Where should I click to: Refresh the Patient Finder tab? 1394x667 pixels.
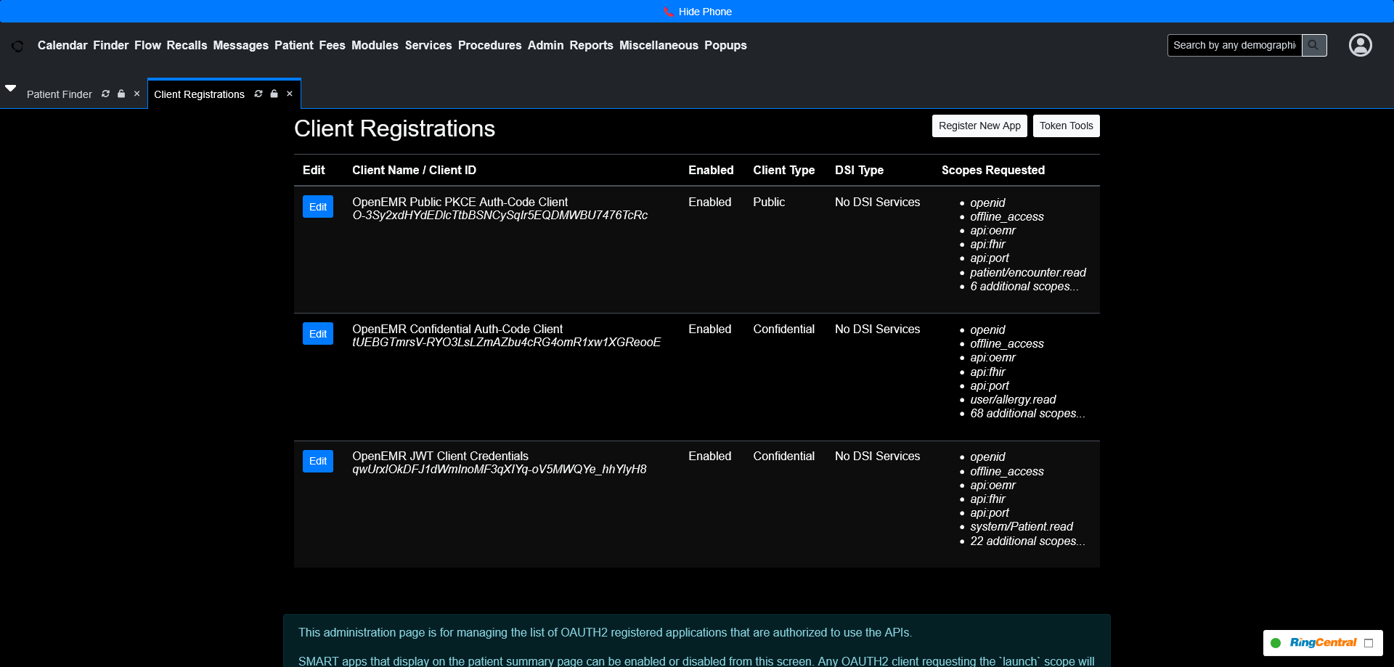click(x=106, y=94)
